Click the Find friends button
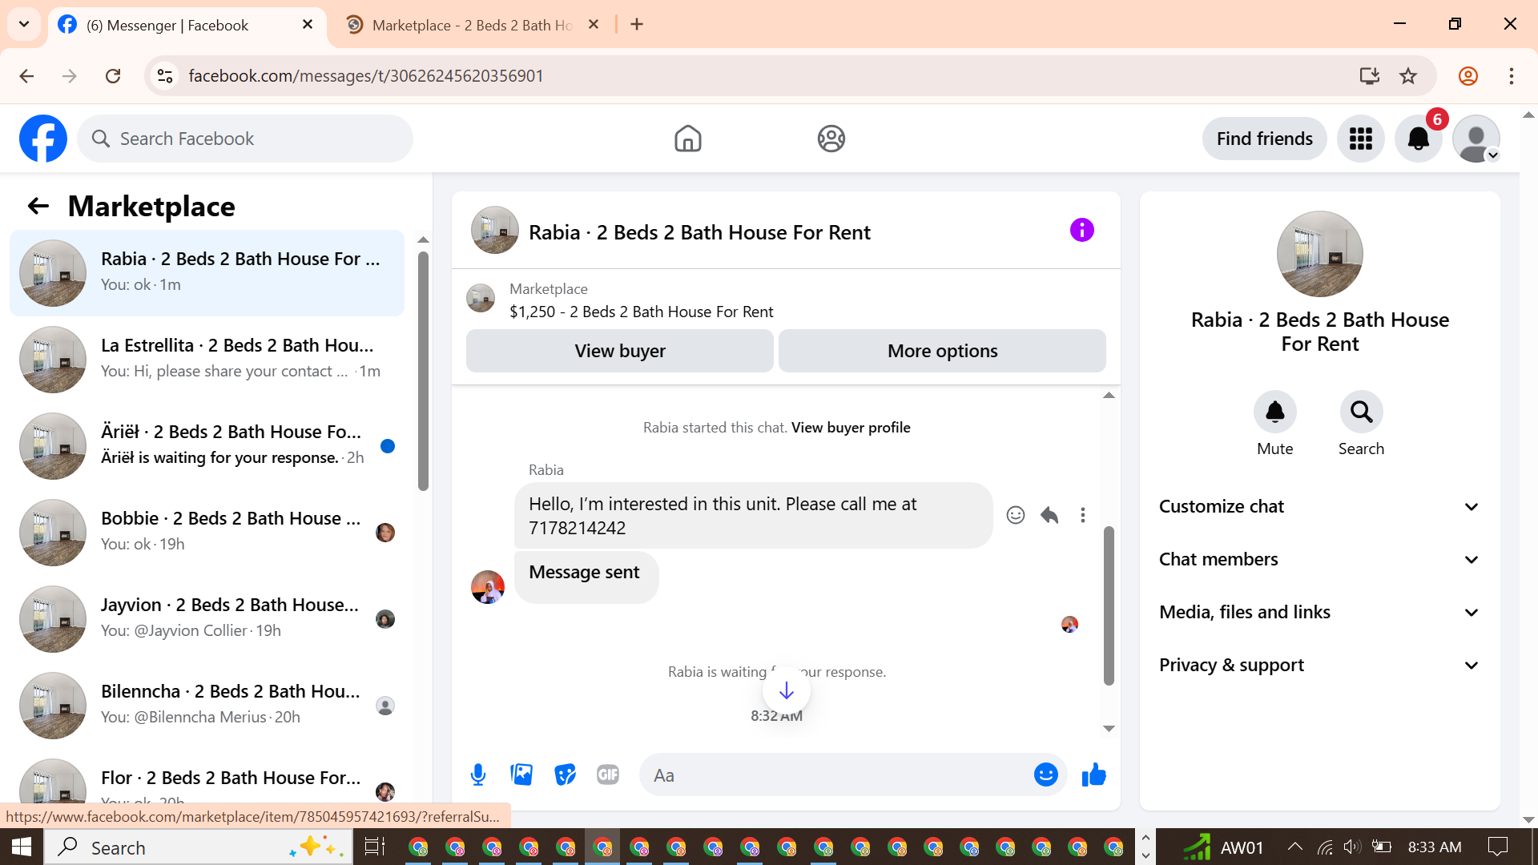Image resolution: width=1538 pixels, height=865 pixels. pyautogui.click(x=1264, y=139)
